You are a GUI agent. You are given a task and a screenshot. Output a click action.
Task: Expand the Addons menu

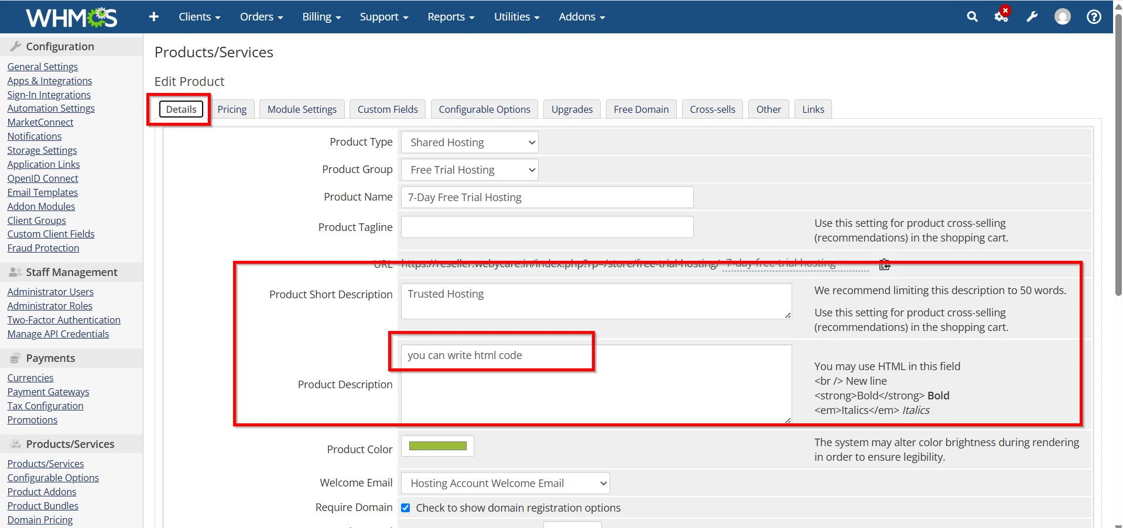point(581,17)
